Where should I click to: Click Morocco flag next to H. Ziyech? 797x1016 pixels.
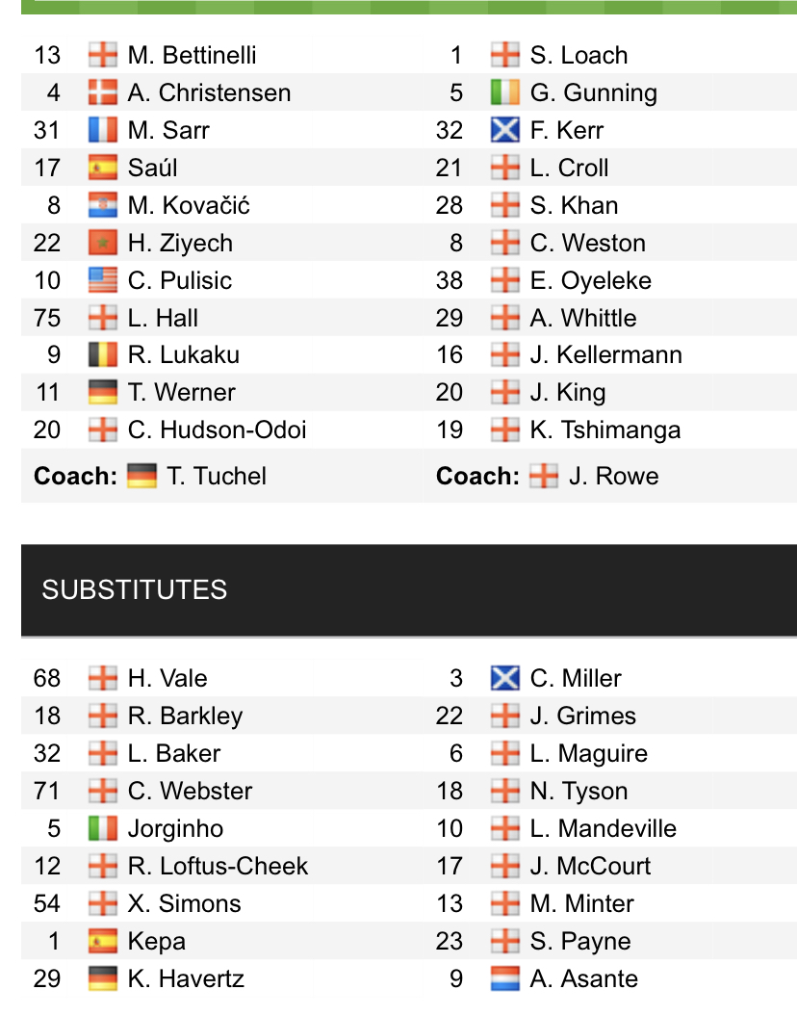(103, 243)
